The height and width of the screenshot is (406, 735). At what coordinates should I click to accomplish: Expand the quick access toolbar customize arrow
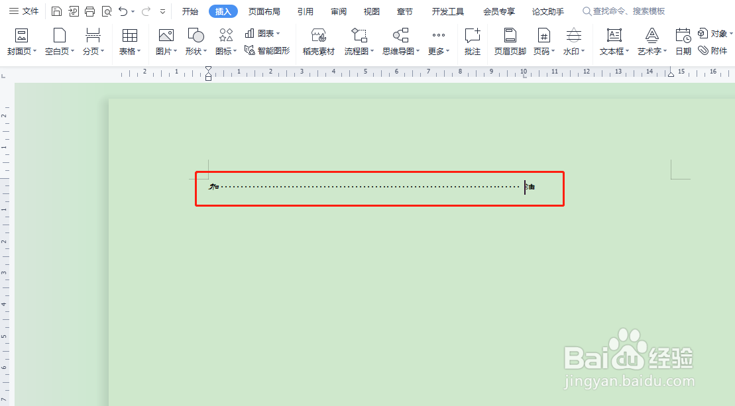tap(162, 12)
